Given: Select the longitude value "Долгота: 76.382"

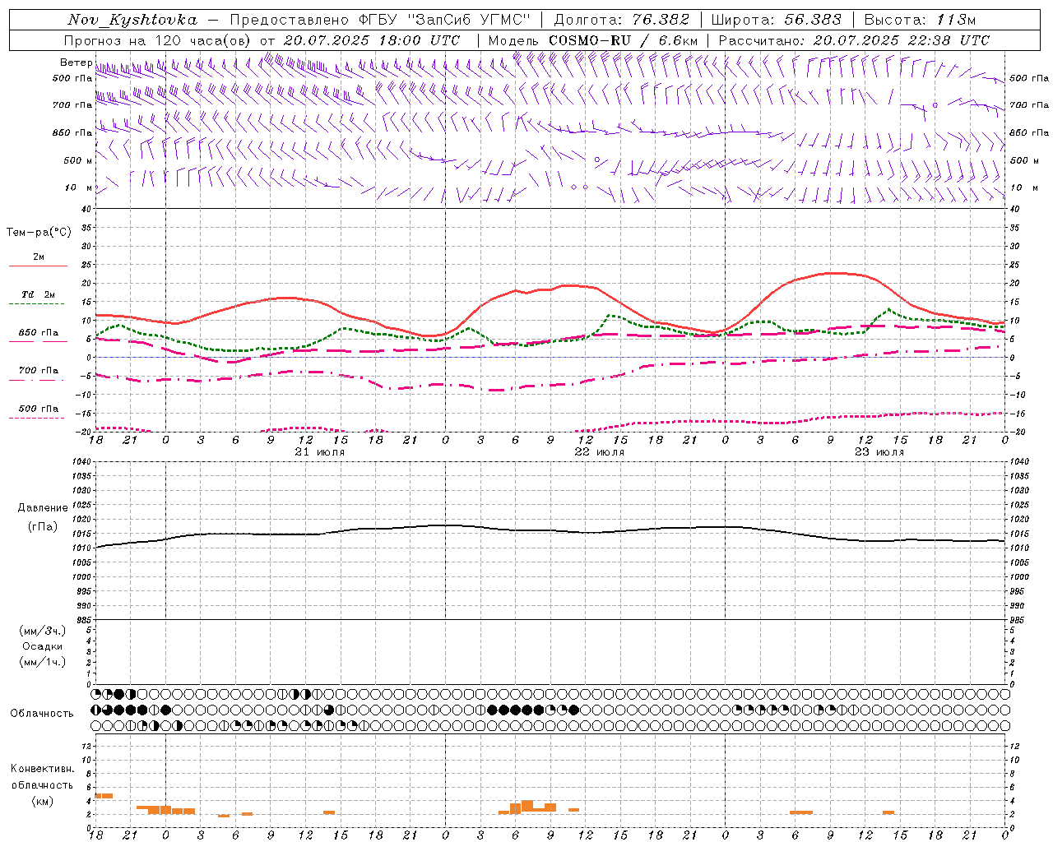Looking at the screenshot, I should [621, 20].
